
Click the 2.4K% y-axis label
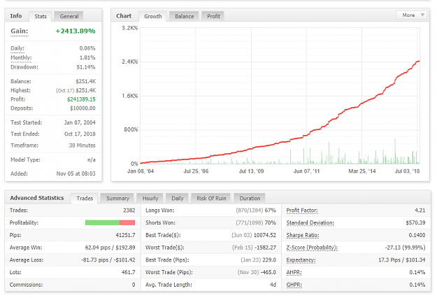(x=129, y=62)
